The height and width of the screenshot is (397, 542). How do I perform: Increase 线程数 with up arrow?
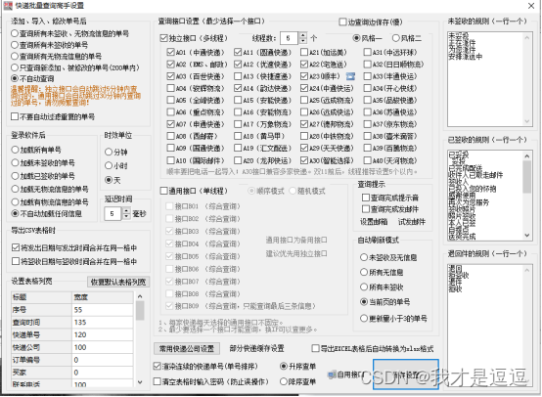pyautogui.click(x=303, y=35)
